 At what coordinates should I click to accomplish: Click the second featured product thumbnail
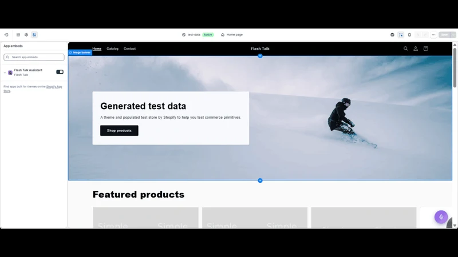pyautogui.click(x=255, y=218)
